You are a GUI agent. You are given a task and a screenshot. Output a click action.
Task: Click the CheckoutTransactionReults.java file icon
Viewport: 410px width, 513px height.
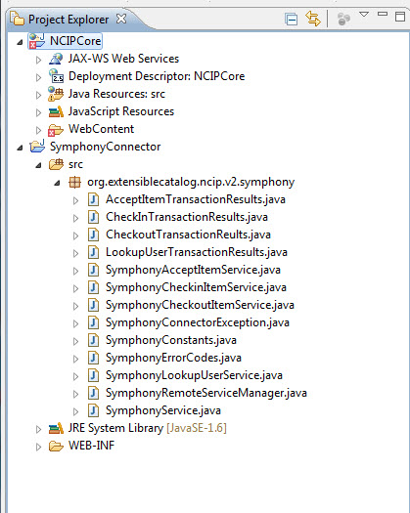click(x=93, y=235)
